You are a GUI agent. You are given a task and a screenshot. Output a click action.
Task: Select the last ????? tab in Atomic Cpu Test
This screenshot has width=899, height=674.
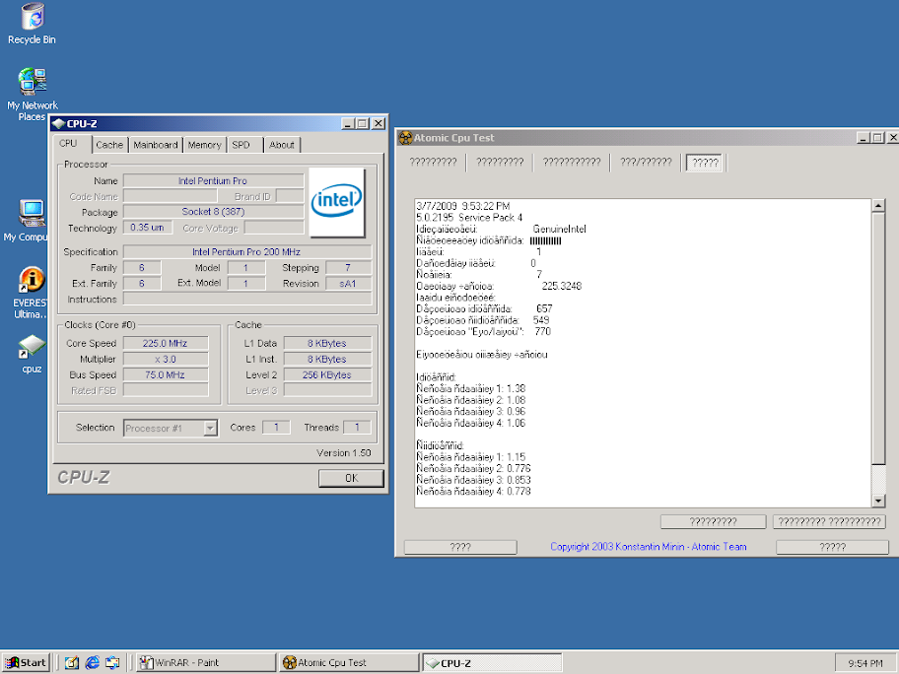click(x=705, y=163)
